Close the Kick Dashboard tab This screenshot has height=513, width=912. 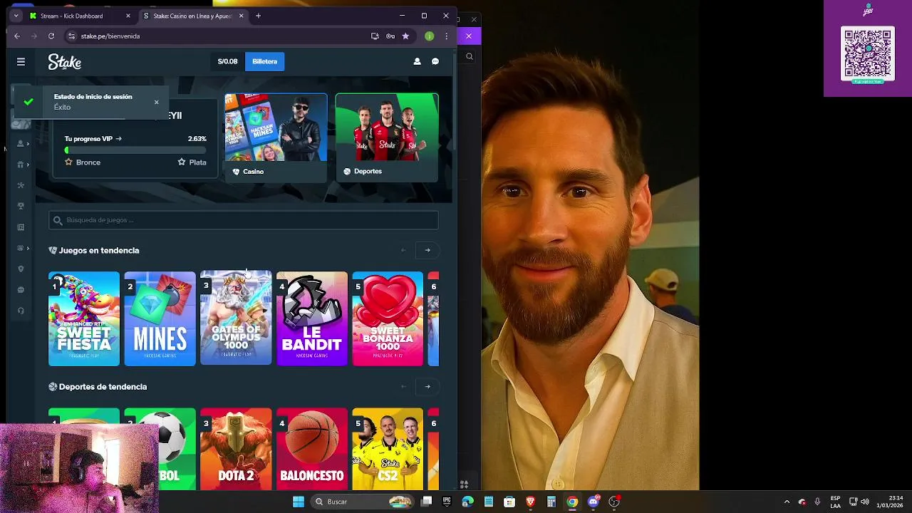tap(128, 16)
